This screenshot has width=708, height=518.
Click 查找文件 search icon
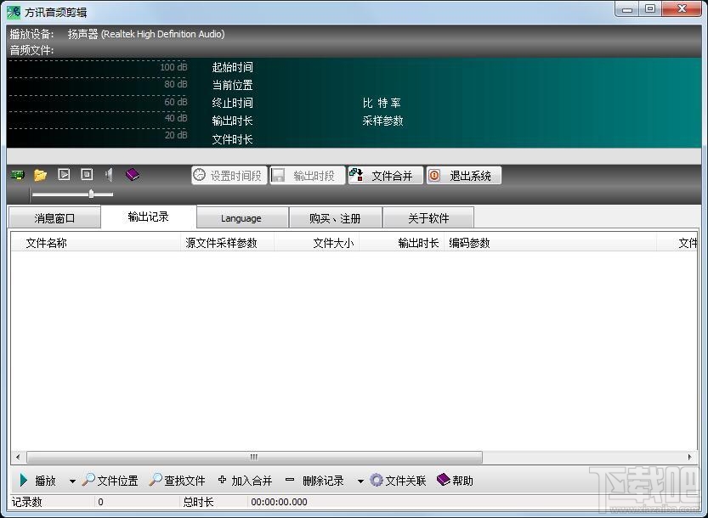click(x=156, y=480)
